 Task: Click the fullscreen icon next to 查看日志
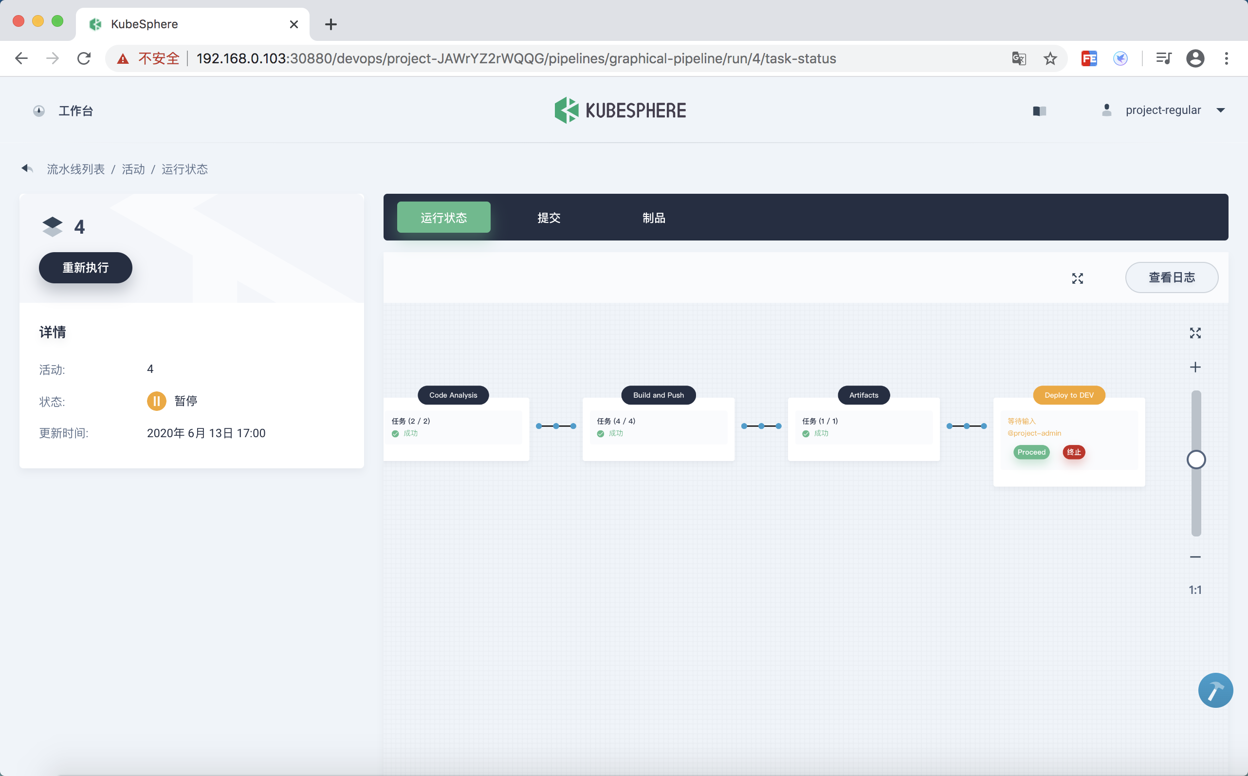pos(1077,278)
